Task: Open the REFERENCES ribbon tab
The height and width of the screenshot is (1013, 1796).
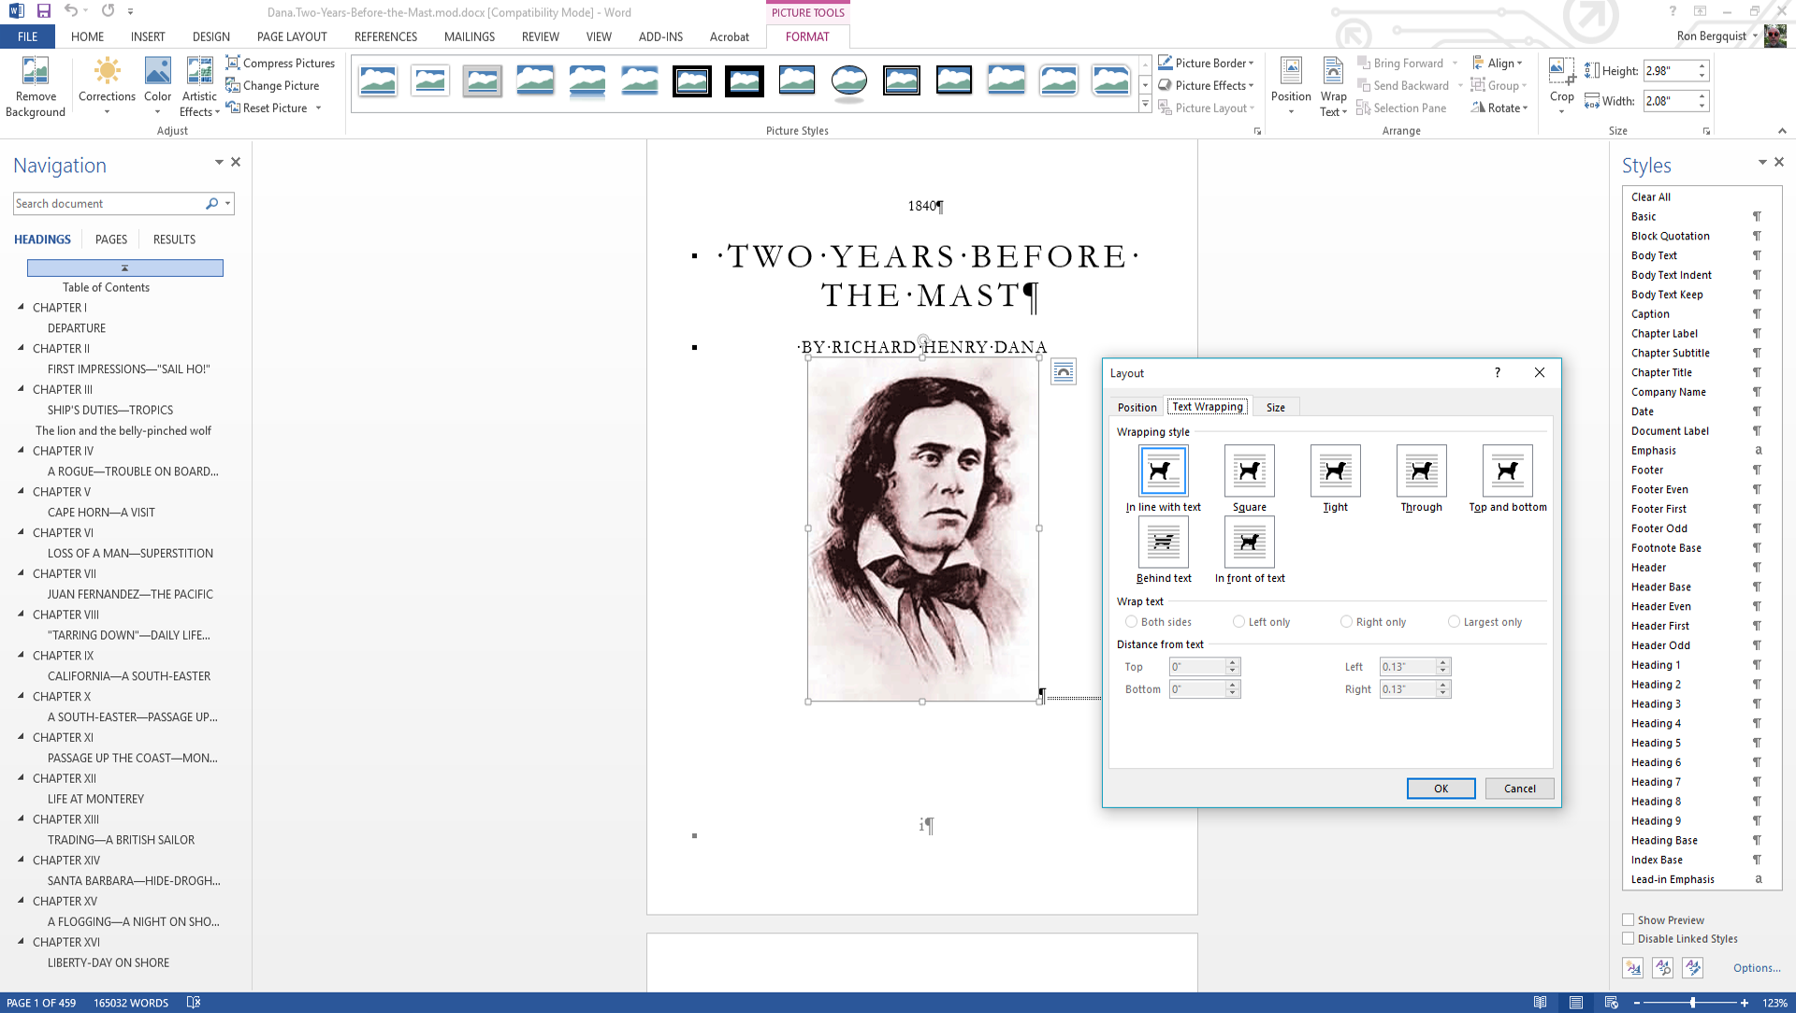Action: click(385, 36)
